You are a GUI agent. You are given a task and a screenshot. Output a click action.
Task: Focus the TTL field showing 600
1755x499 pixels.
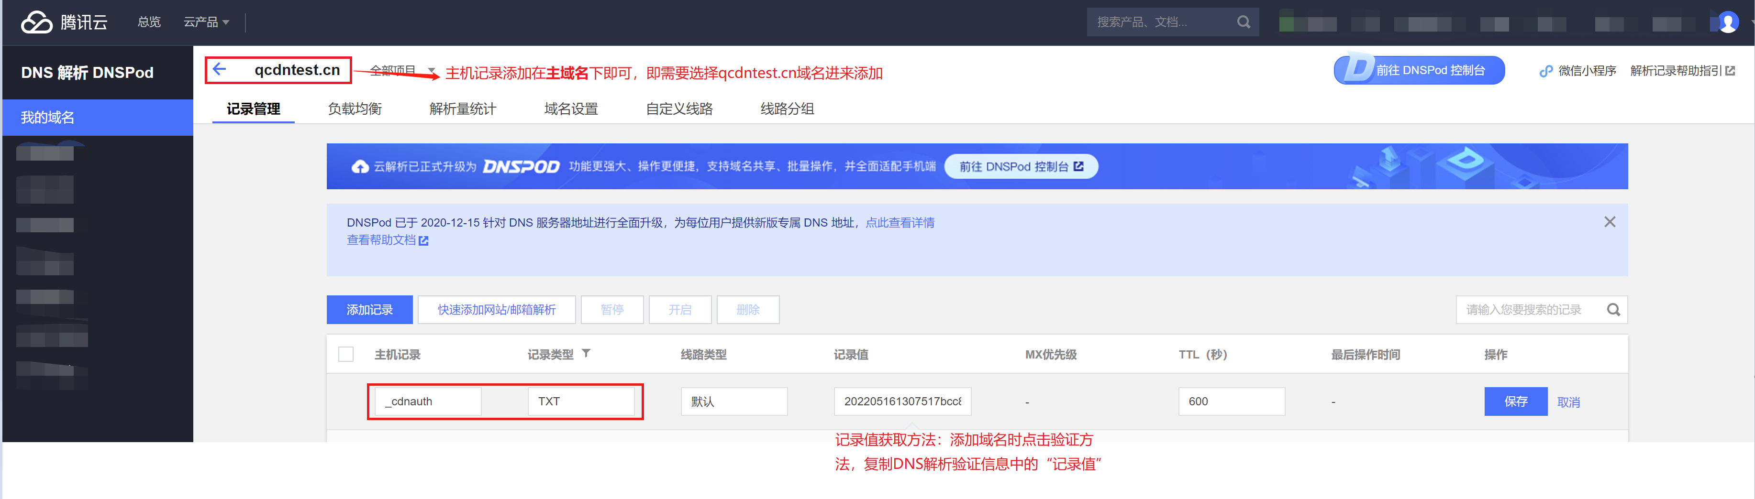pos(1232,401)
